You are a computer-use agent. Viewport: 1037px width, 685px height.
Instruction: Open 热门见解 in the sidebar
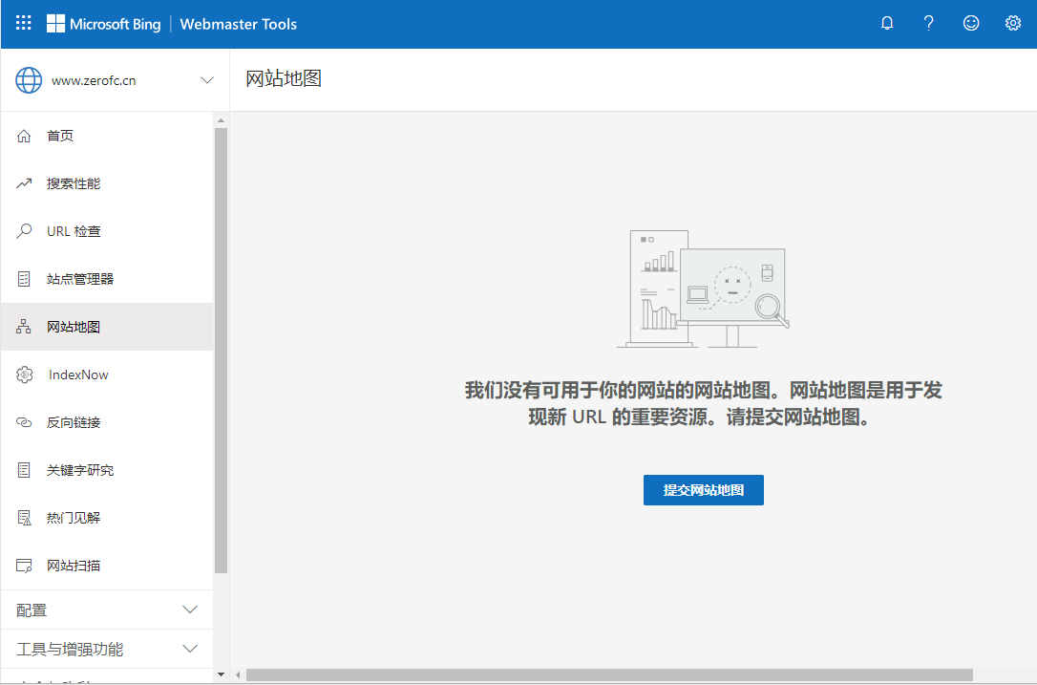click(x=107, y=518)
